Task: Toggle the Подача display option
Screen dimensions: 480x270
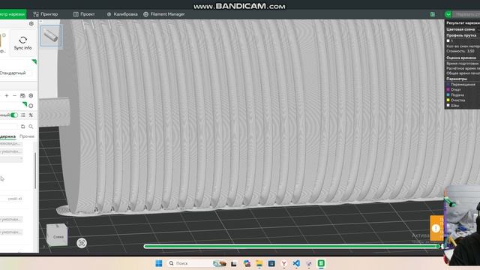Action: click(x=455, y=95)
